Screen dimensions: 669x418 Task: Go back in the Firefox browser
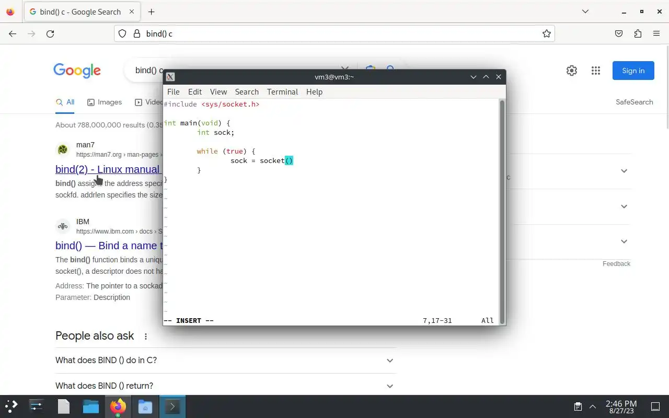(13, 33)
